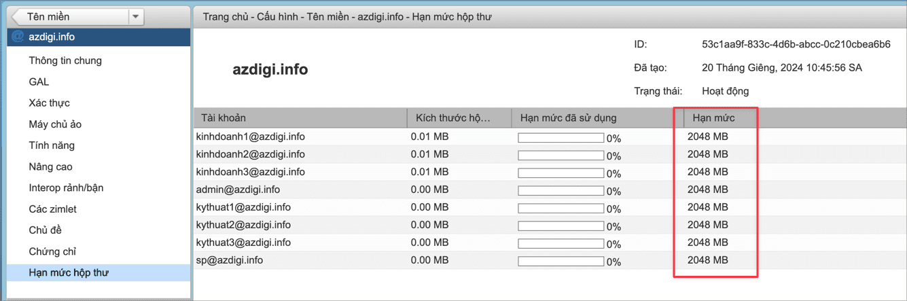Click the Hạn mức đã sử dụng header
The image size is (907, 301).
568,118
